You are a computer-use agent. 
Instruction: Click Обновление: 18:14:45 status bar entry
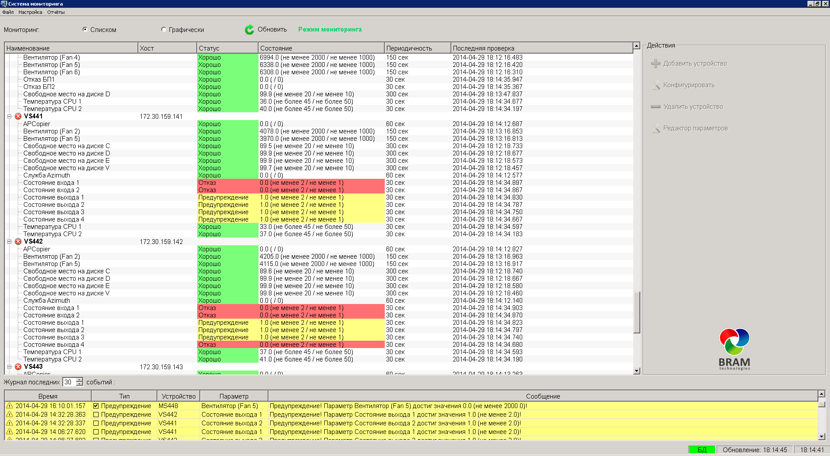pyautogui.click(x=755, y=450)
